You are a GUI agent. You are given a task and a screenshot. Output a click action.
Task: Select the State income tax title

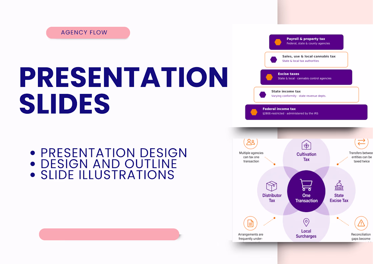coord(286,91)
